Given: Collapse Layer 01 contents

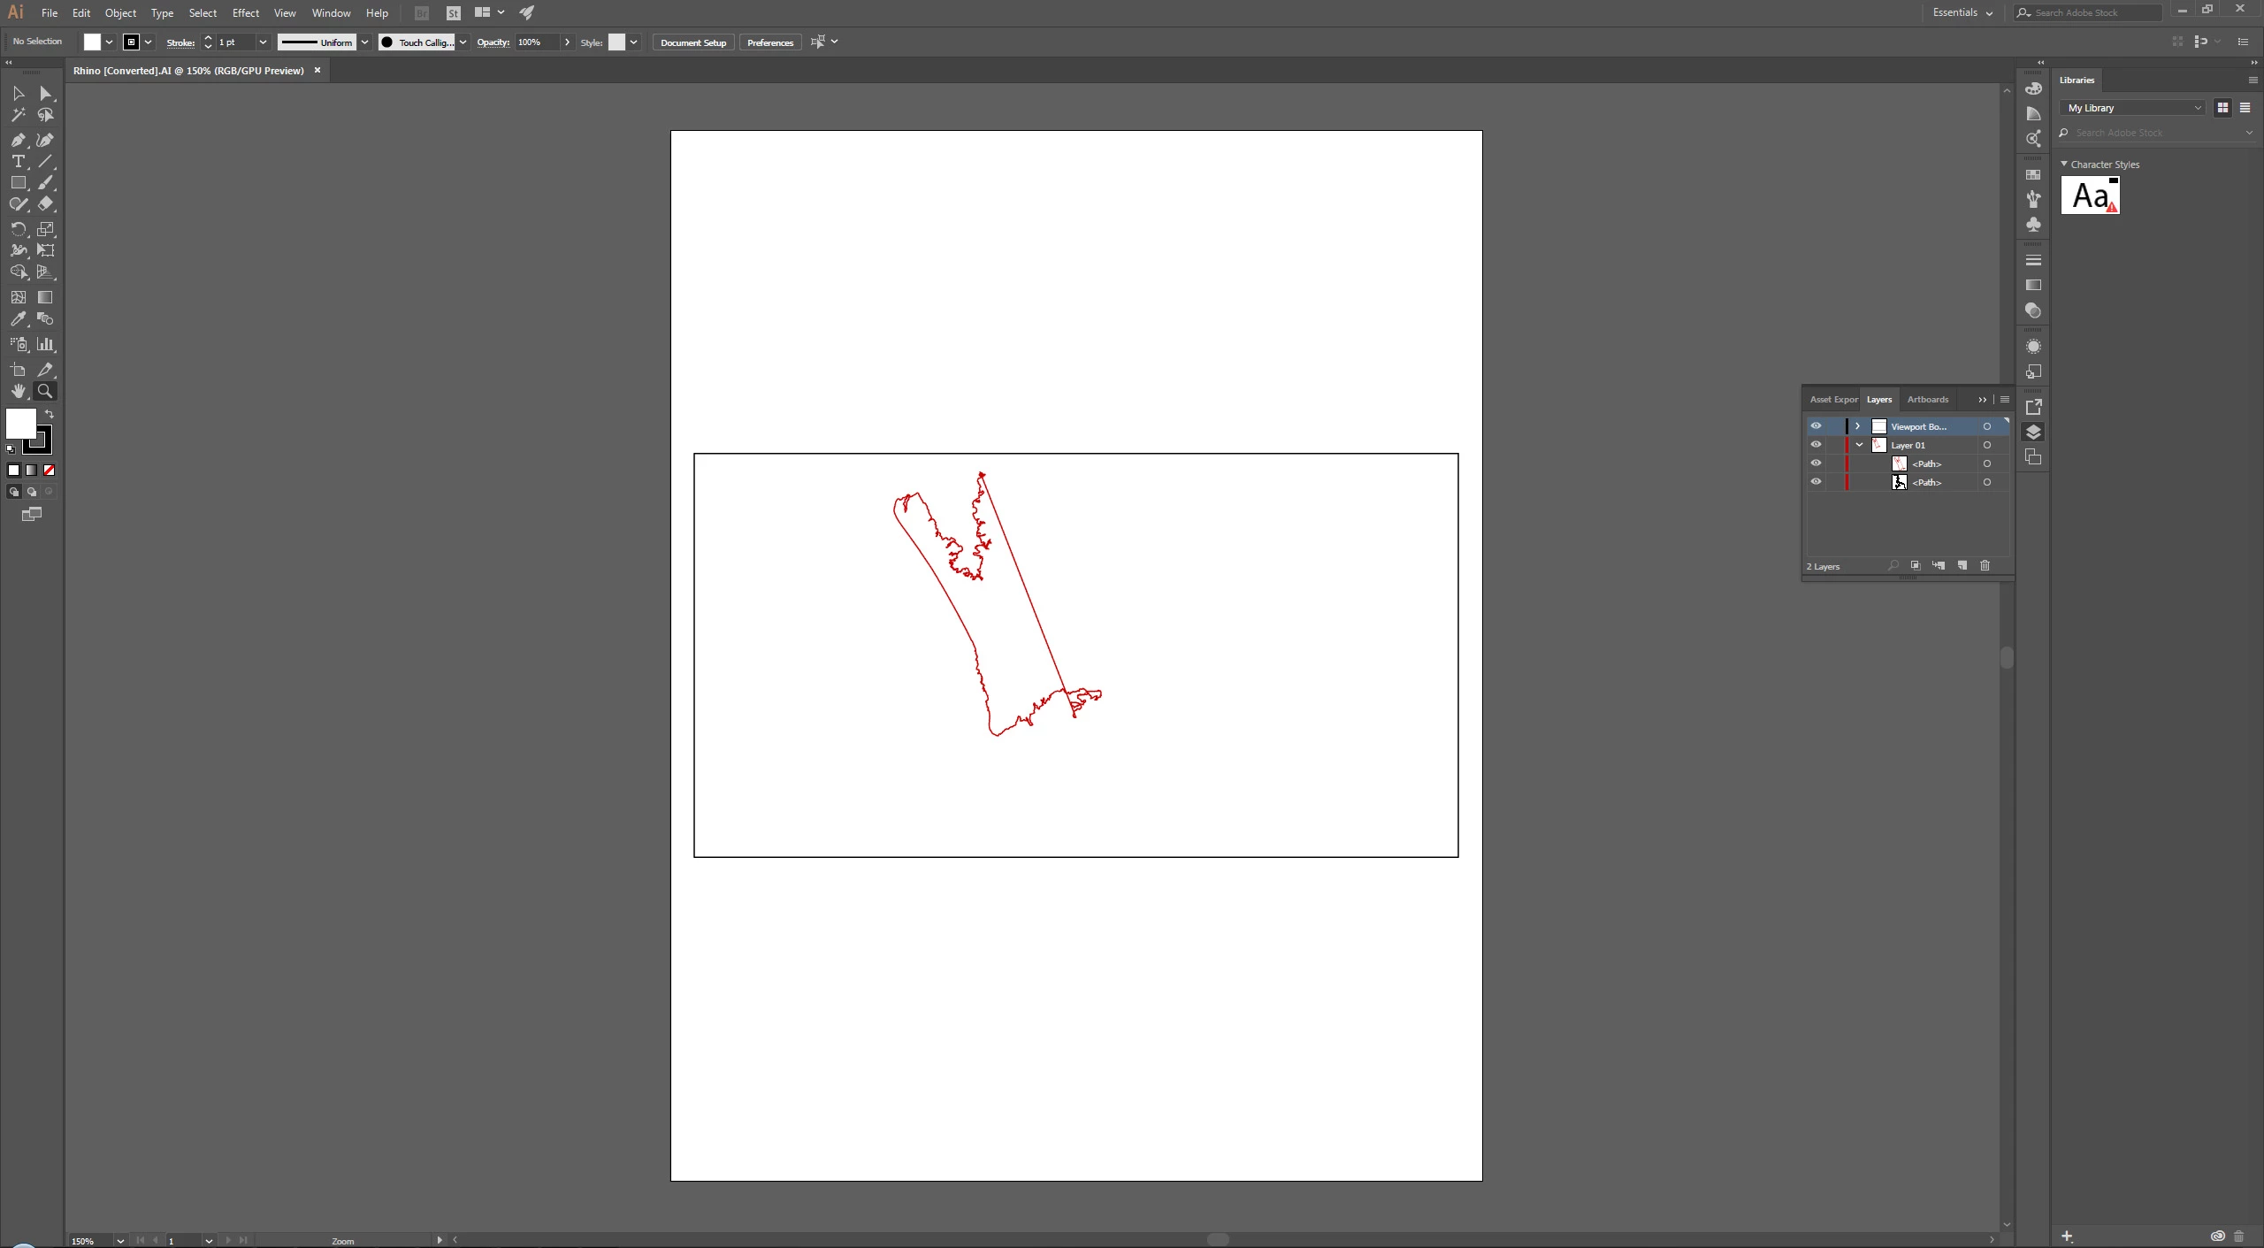Looking at the screenshot, I should point(1860,445).
